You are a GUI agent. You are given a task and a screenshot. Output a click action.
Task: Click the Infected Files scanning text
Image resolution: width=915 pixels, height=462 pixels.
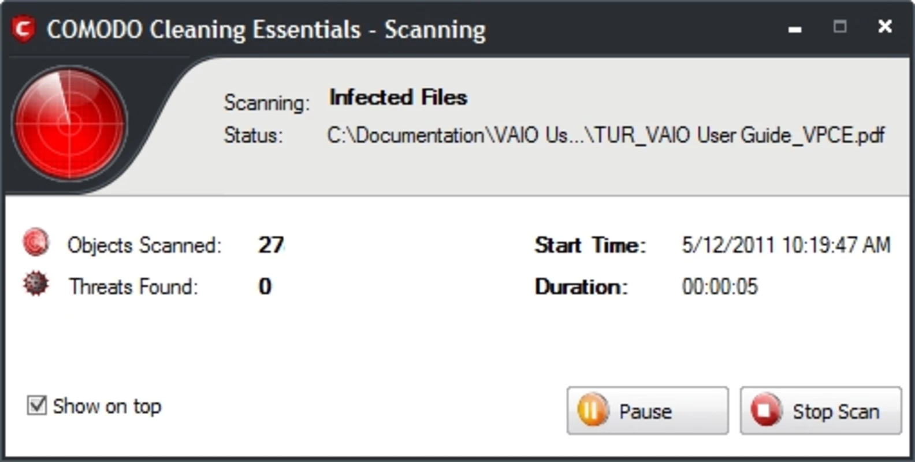pyautogui.click(x=398, y=97)
